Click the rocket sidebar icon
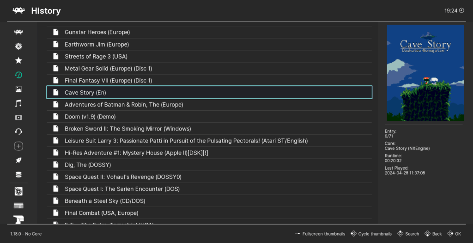 [18, 160]
